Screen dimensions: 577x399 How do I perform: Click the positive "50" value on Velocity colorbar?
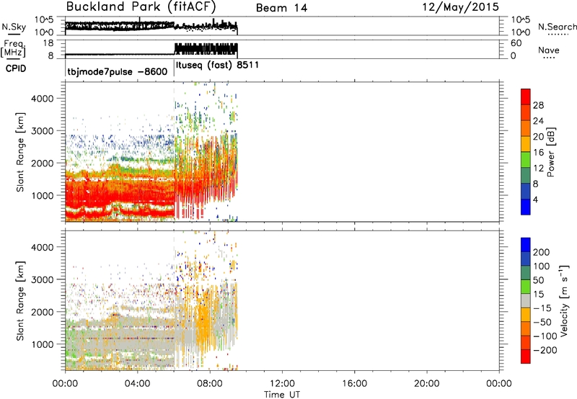point(538,280)
